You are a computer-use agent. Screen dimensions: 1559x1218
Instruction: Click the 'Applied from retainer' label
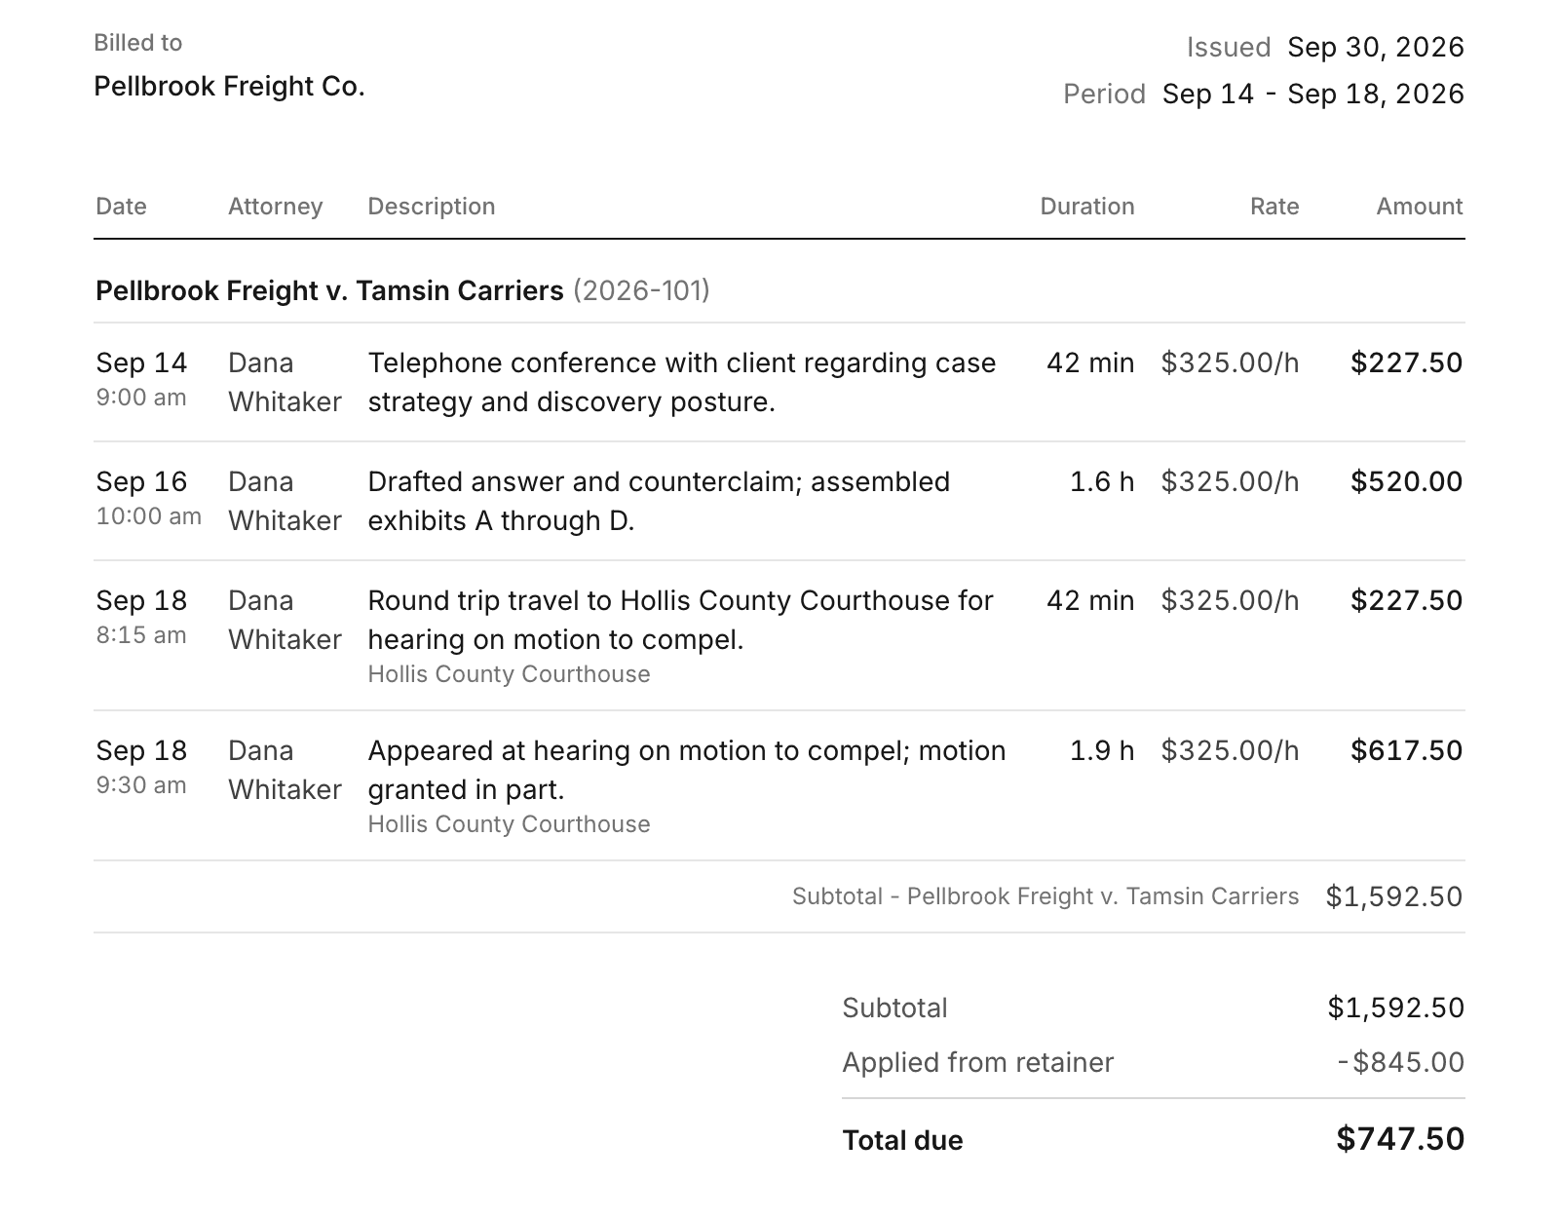[x=977, y=1062]
